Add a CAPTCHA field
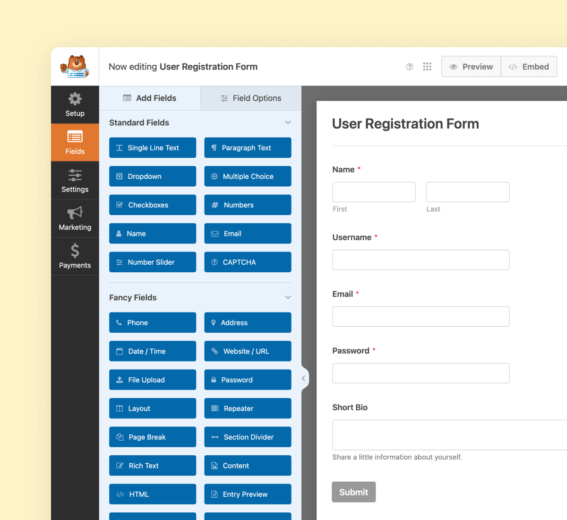Image resolution: width=567 pixels, height=520 pixels. click(248, 262)
